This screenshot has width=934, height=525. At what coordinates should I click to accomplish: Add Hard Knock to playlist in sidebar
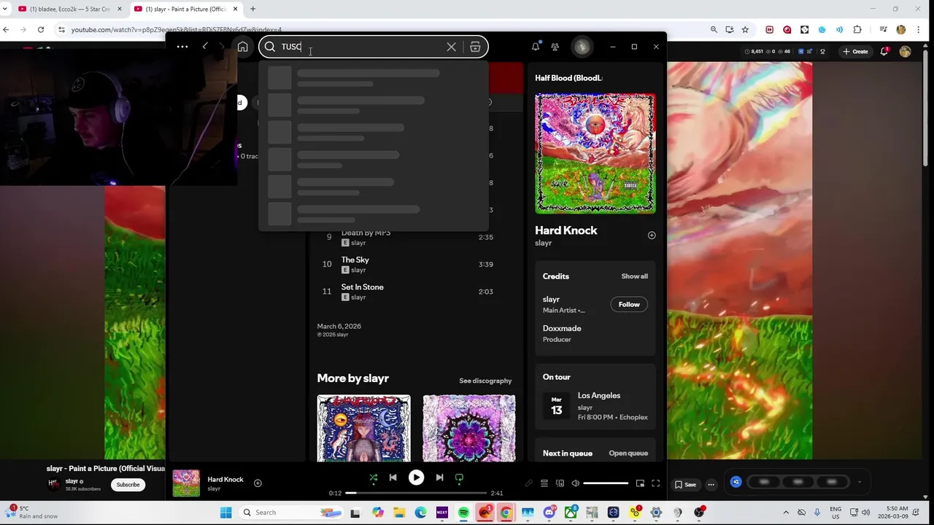coord(652,236)
